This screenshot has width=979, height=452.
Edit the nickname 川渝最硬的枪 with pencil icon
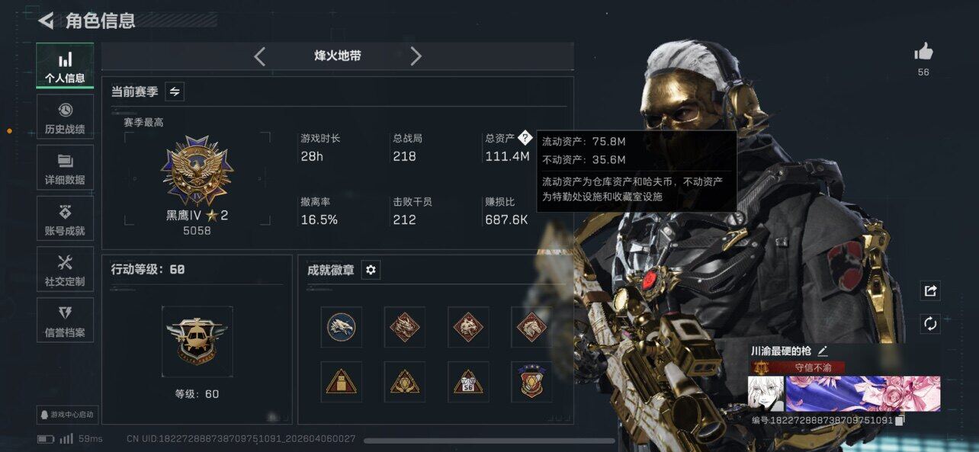[823, 351]
